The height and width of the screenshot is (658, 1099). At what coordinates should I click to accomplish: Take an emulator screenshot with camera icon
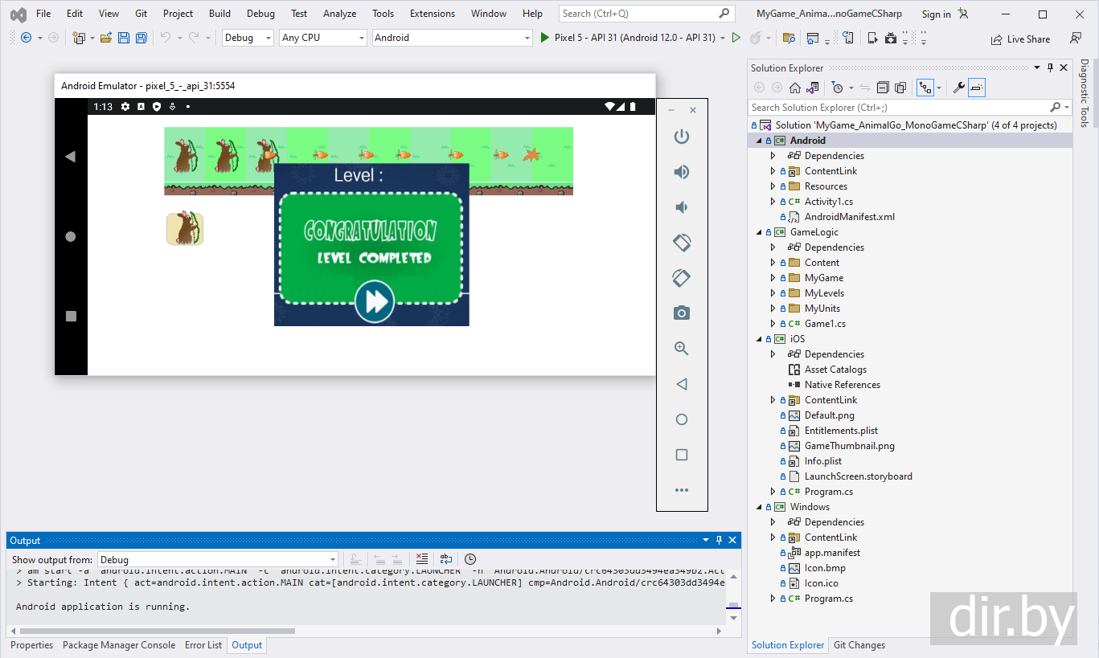pos(682,313)
